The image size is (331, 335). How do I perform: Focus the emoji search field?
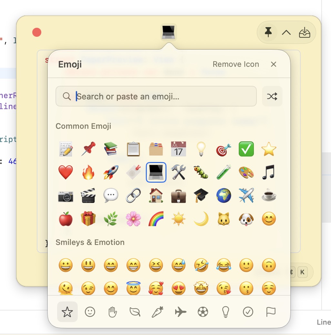[x=156, y=96]
